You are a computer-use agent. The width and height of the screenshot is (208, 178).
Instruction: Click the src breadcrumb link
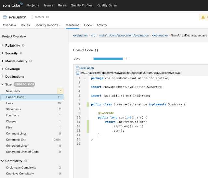pos(93,36)
